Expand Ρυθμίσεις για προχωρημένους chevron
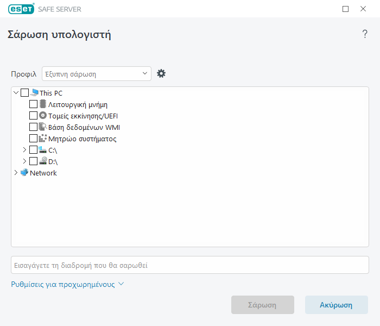The height and width of the screenshot is (326, 380). (x=121, y=284)
